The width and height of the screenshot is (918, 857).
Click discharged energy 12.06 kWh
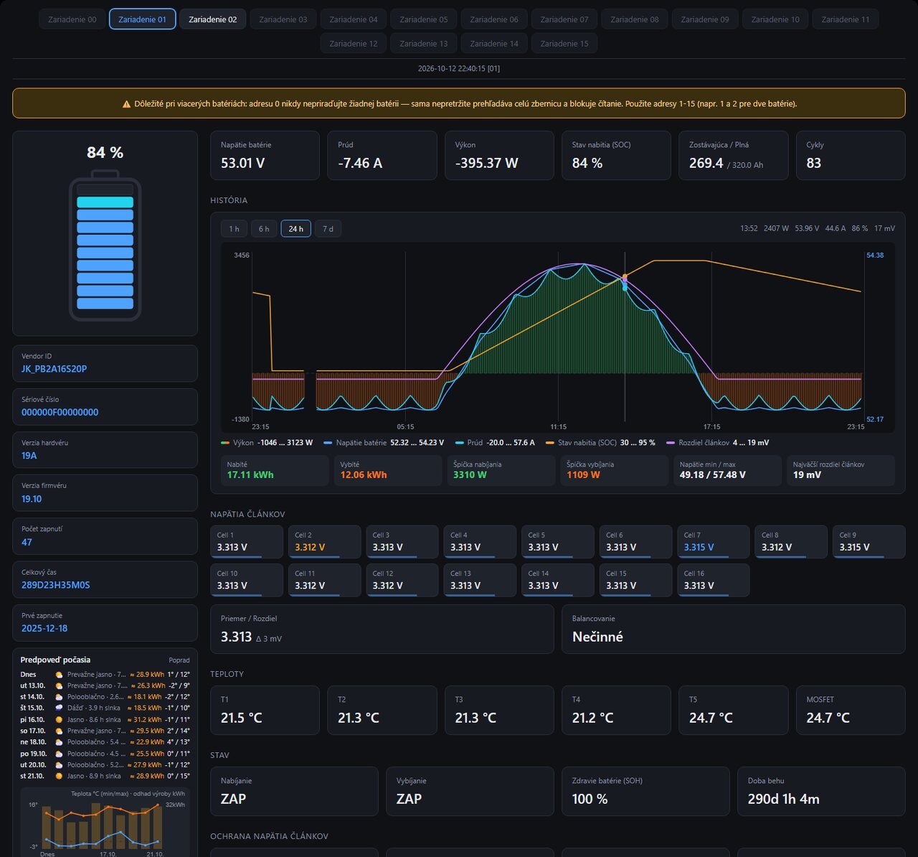(x=364, y=475)
